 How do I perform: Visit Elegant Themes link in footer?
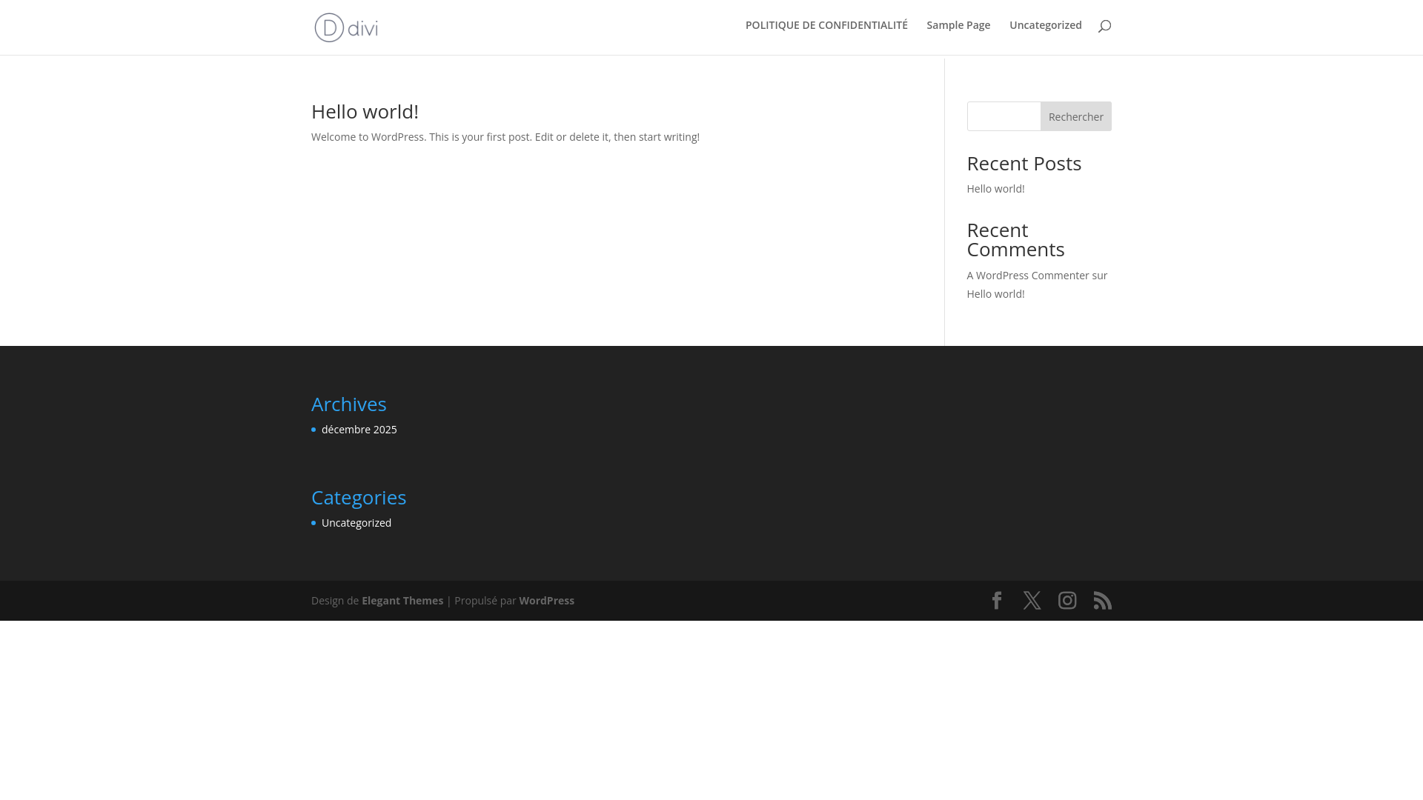(402, 601)
